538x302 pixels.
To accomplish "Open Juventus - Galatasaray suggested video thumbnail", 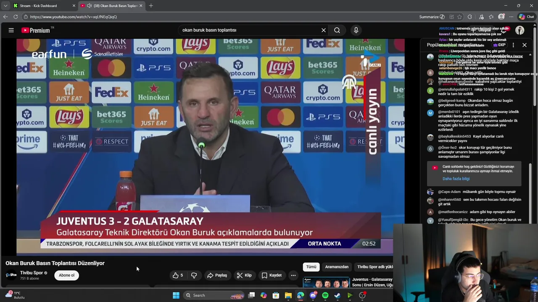I will [326, 283].
